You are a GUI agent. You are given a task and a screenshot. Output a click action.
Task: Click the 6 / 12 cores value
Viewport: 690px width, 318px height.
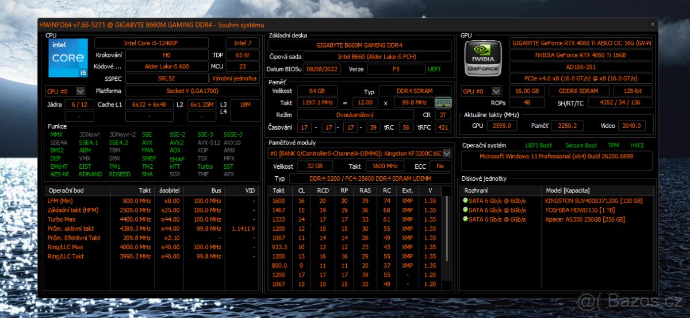(x=79, y=104)
